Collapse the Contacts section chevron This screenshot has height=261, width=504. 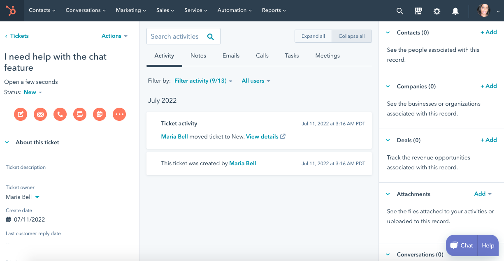(x=388, y=32)
